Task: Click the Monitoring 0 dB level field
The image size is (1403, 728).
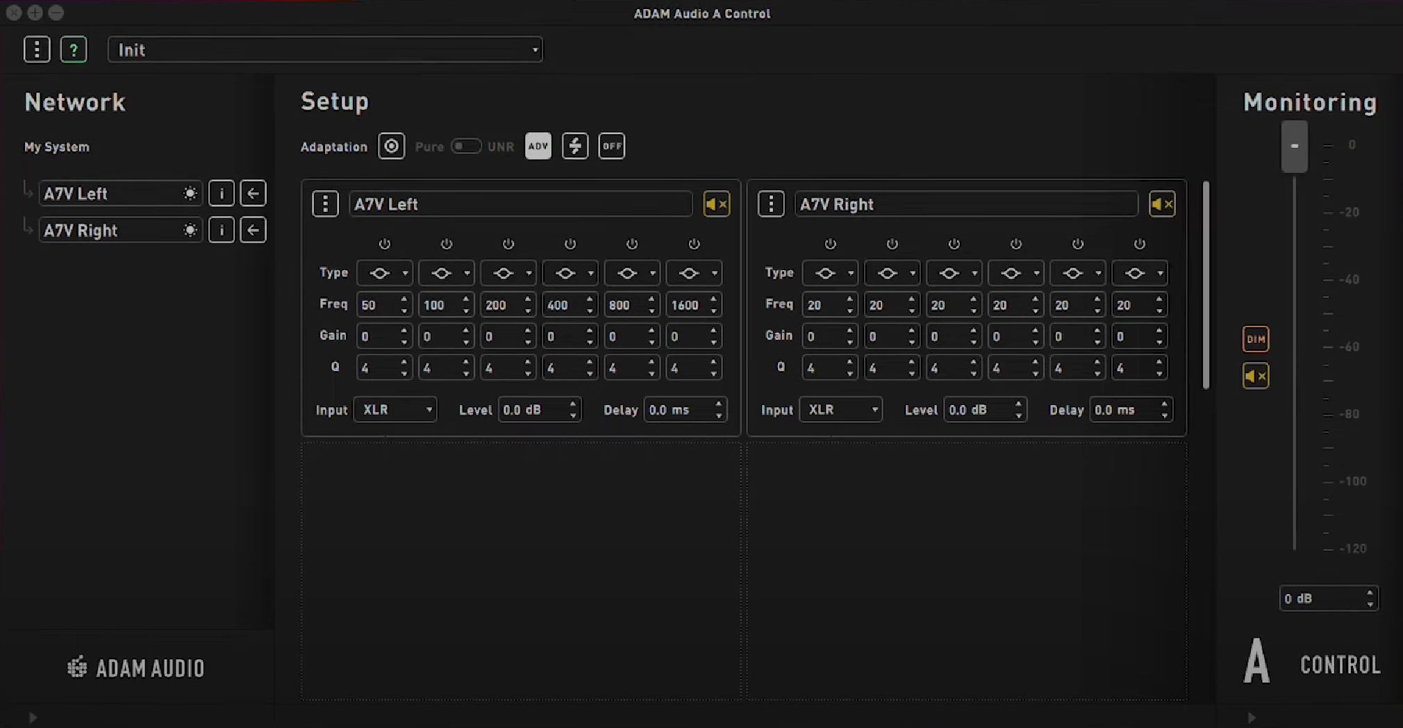Action: pos(1329,598)
